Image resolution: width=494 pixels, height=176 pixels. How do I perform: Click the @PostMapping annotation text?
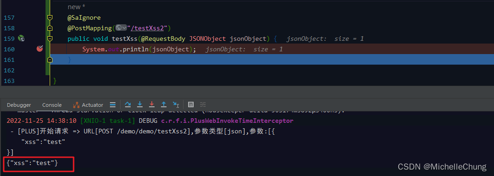point(90,28)
